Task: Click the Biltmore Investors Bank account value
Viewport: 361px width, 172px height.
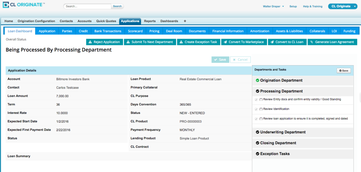Action: (x=73, y=79)
